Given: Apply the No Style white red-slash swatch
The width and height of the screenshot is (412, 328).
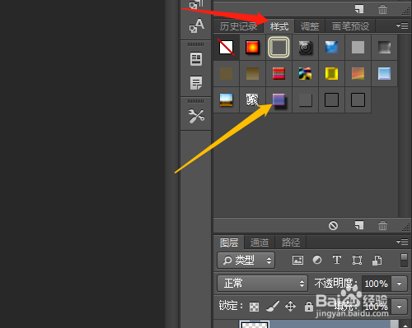Looking at the screenshot, I should (x=227, y=48).
